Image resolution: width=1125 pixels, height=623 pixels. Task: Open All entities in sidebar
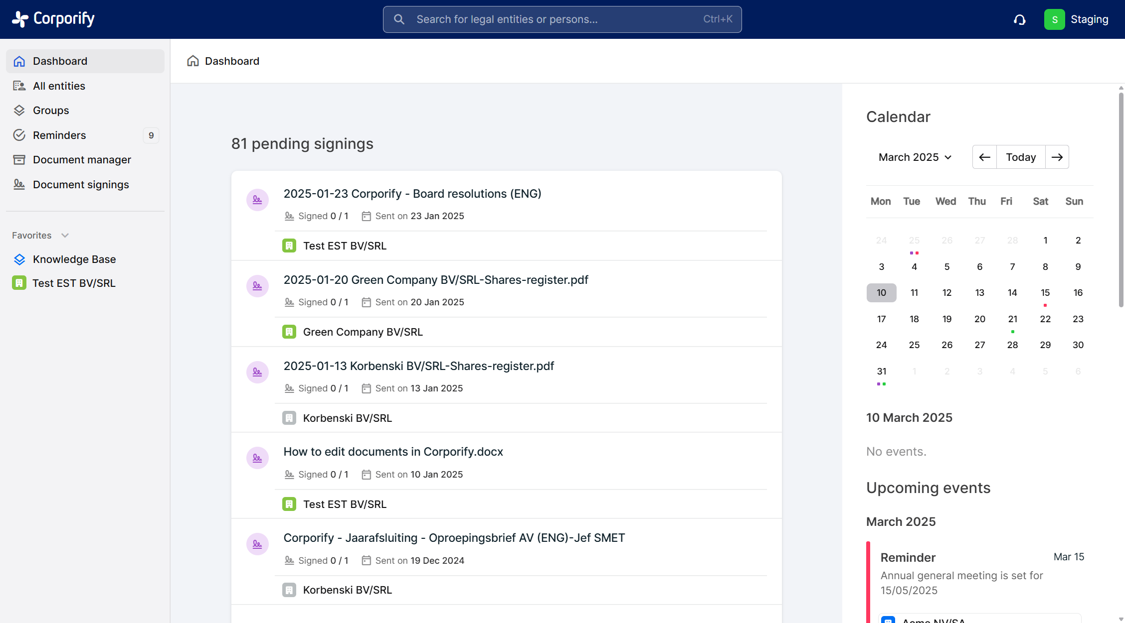(59, 86)
